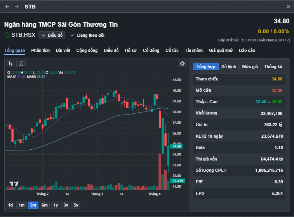Click the '+ Biểu đồ' button
The height and width of the screenshot is (217, 294).
coord(52,35)
